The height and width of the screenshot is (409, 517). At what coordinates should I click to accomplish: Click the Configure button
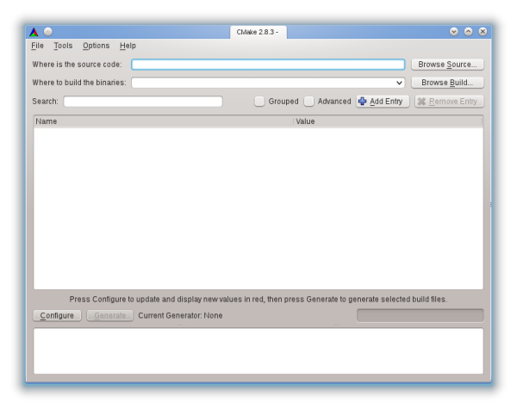57,315
